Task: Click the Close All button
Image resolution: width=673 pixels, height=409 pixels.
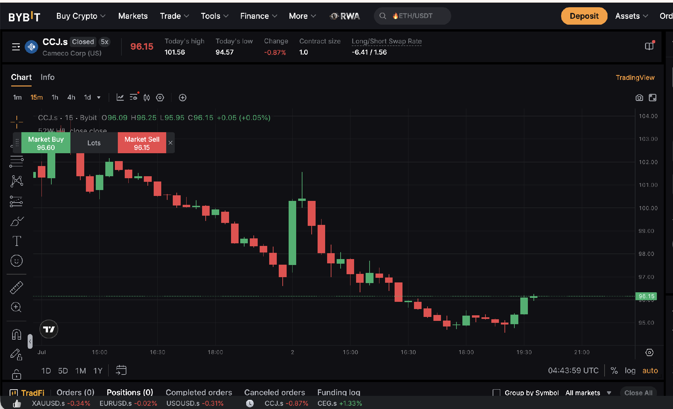Action: point(638,393)
